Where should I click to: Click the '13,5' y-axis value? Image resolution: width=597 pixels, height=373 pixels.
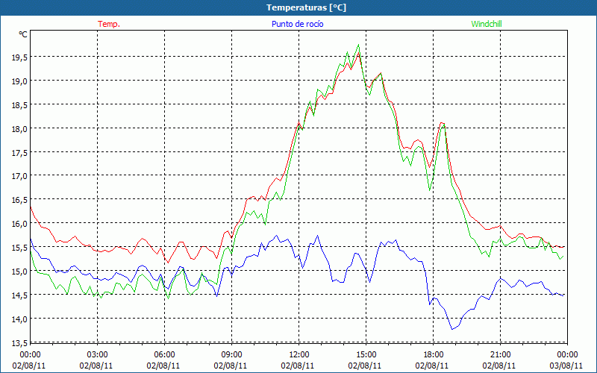[19, 343]
